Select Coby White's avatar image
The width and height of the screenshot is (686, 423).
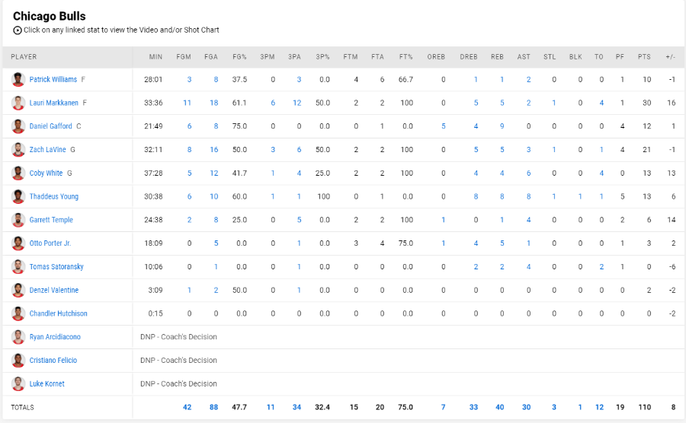[x=18, y=173]
